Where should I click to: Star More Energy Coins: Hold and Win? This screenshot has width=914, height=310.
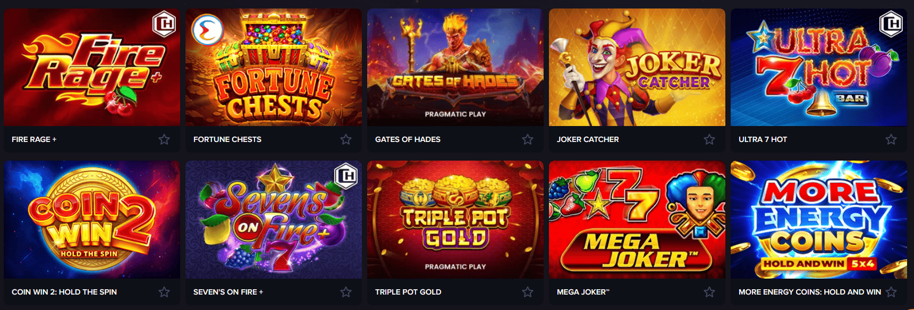[891, 292]
